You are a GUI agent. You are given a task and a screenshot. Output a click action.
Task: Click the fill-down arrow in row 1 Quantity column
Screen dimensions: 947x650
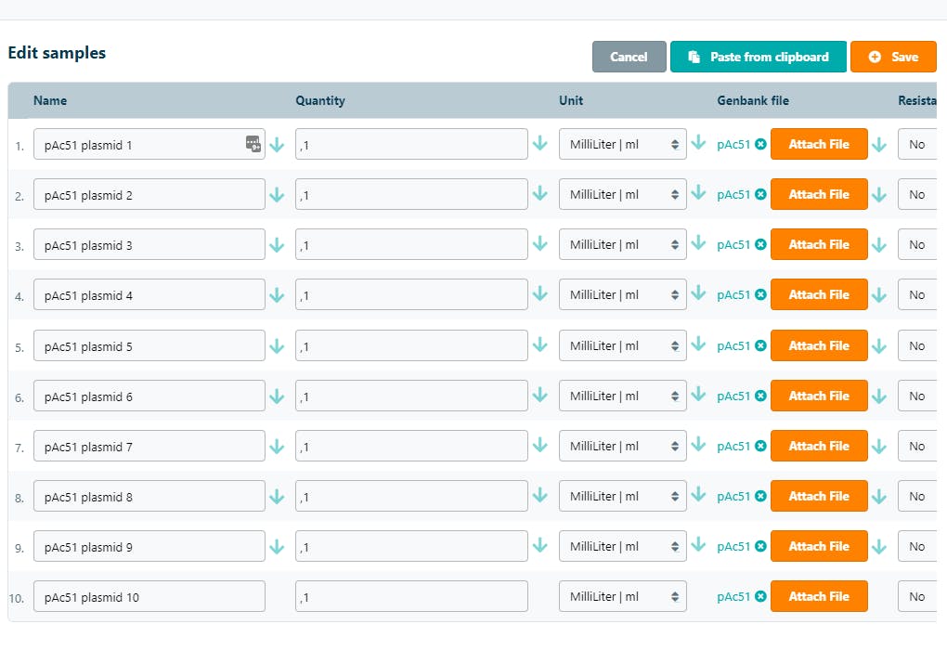pyautogui.click(x=540, y=144)
